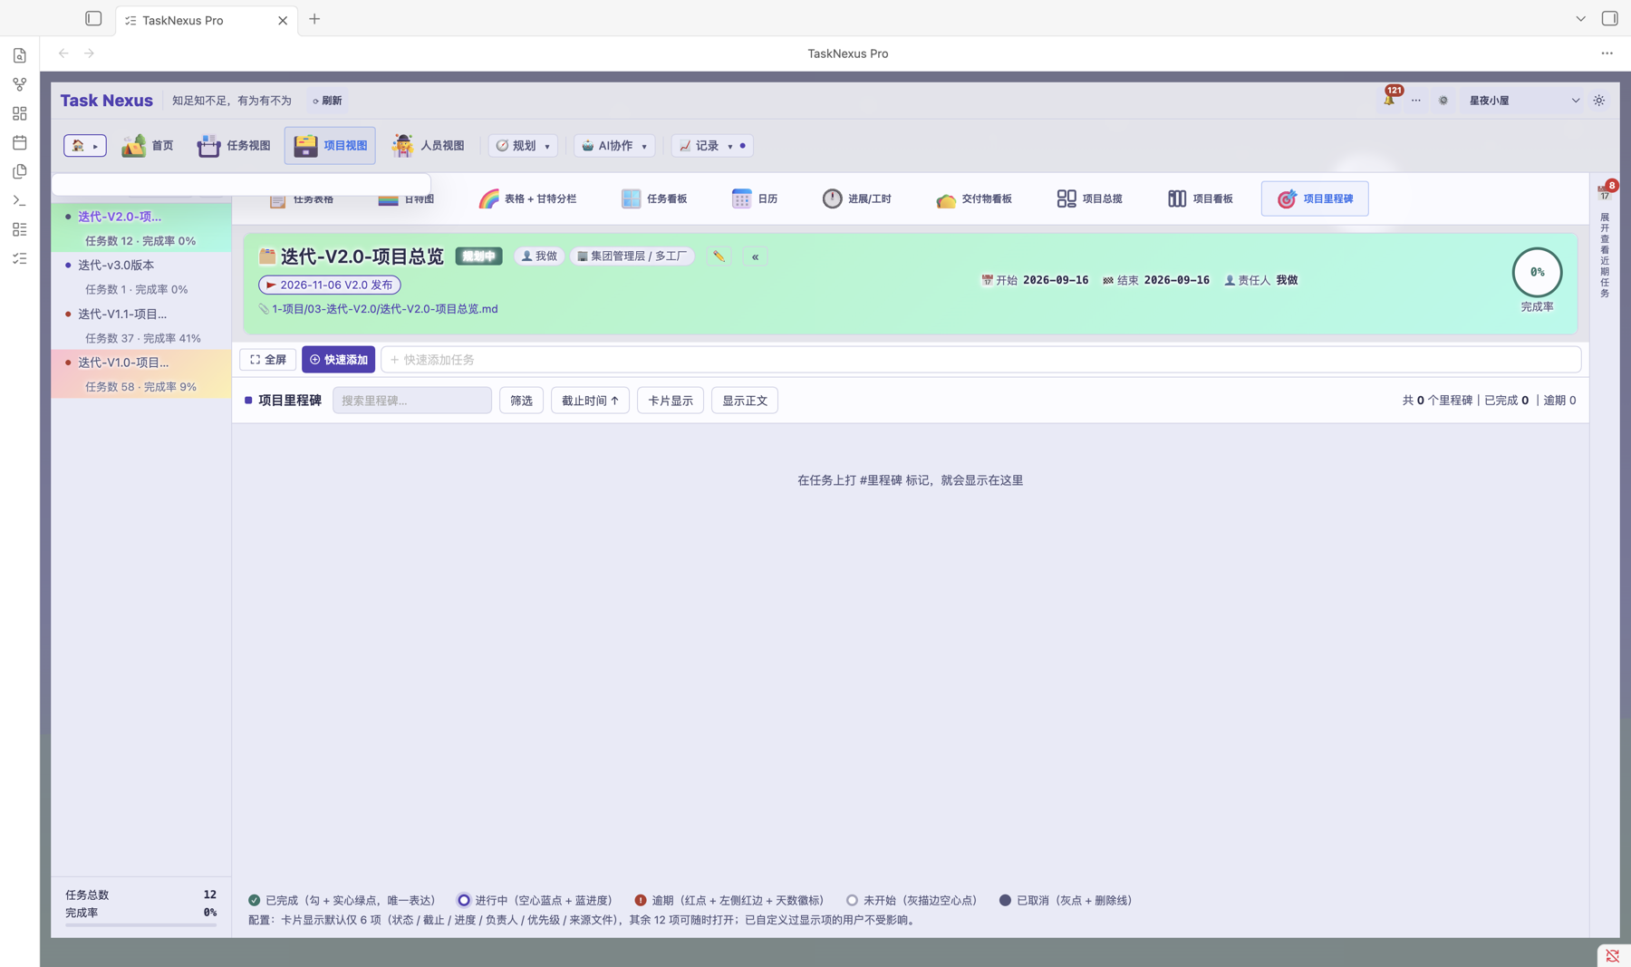Open the three-dot more options menu

pos(1607,53)
